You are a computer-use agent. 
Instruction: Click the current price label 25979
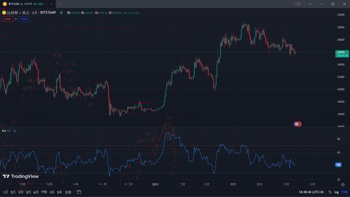tap(342, 52)
